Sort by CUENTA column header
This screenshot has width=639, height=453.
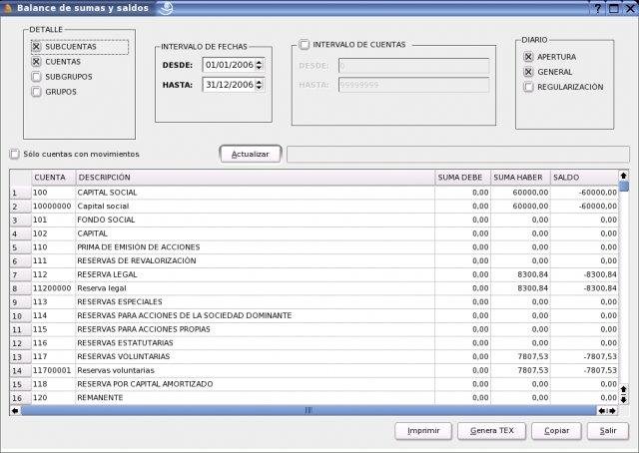click(x=53, y=178)
